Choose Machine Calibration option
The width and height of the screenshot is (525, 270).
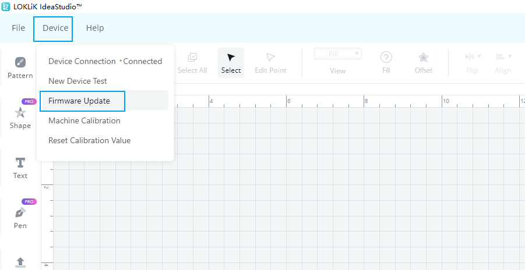(x=105, y=120)
